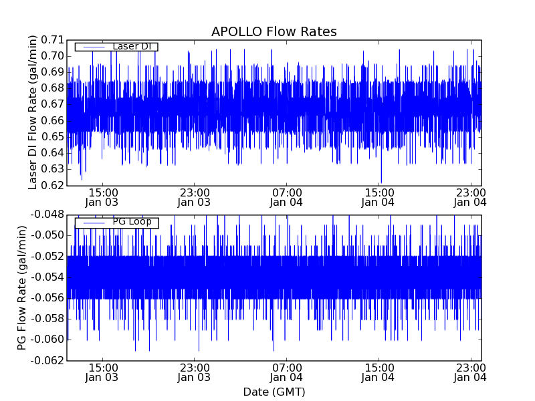Viewport: 535px width, 401px height.
Task: Click "23:00 Jan 04" tick under Laser DI plot
Action: (x=470, y=198)
